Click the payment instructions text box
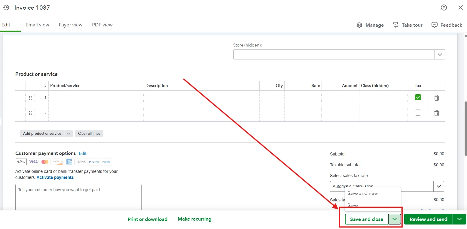The height and width of the screenshot is (229, 467). coord(78,197)
